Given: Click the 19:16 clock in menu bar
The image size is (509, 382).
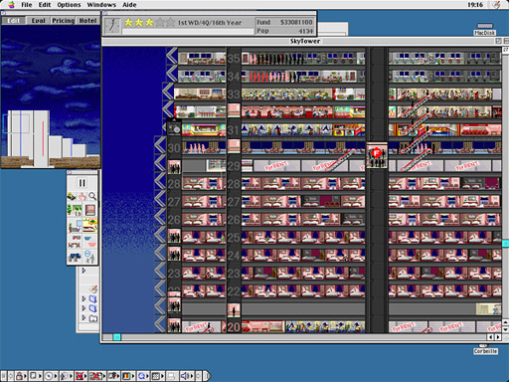Looking at the screenshot, I should point(475,5).
